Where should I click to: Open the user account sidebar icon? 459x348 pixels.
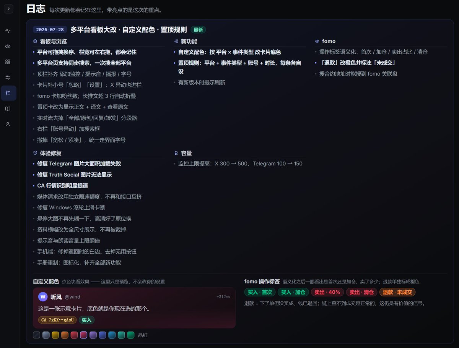tap(8, 124)
